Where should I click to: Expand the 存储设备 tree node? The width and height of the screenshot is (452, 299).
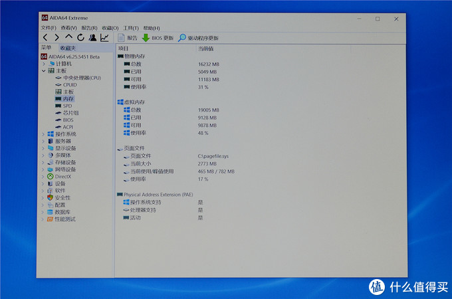pos(43,163)
